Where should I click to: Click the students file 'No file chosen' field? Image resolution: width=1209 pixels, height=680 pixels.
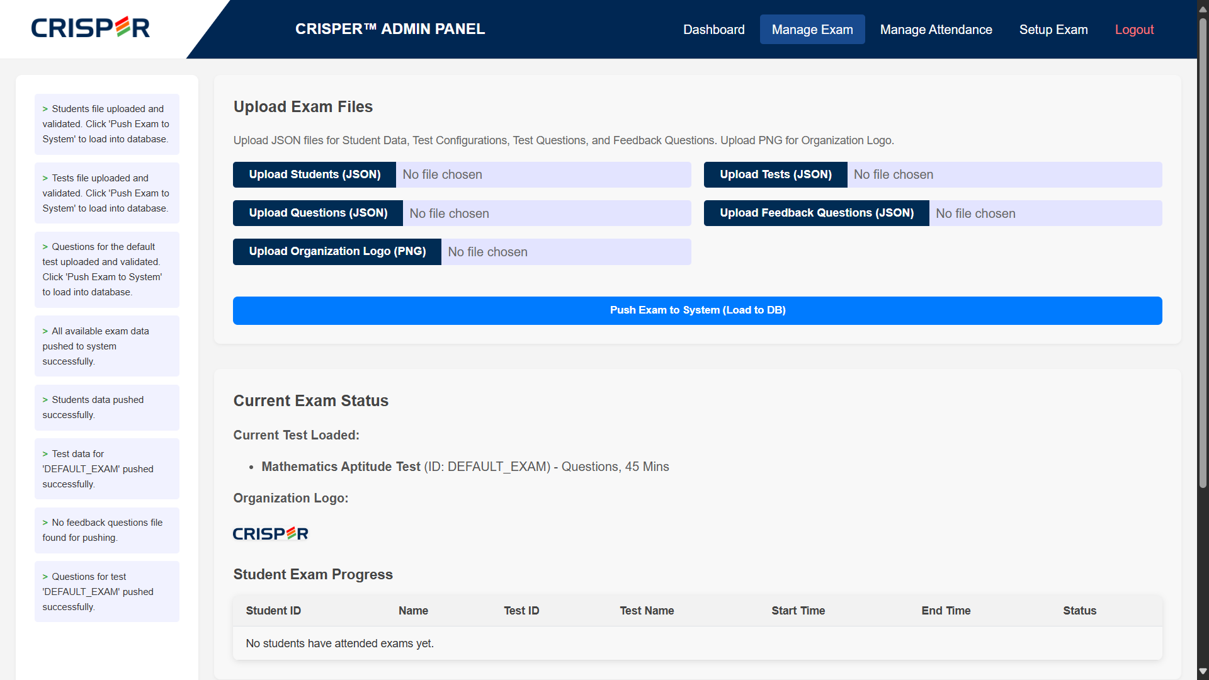pos(543,174)
